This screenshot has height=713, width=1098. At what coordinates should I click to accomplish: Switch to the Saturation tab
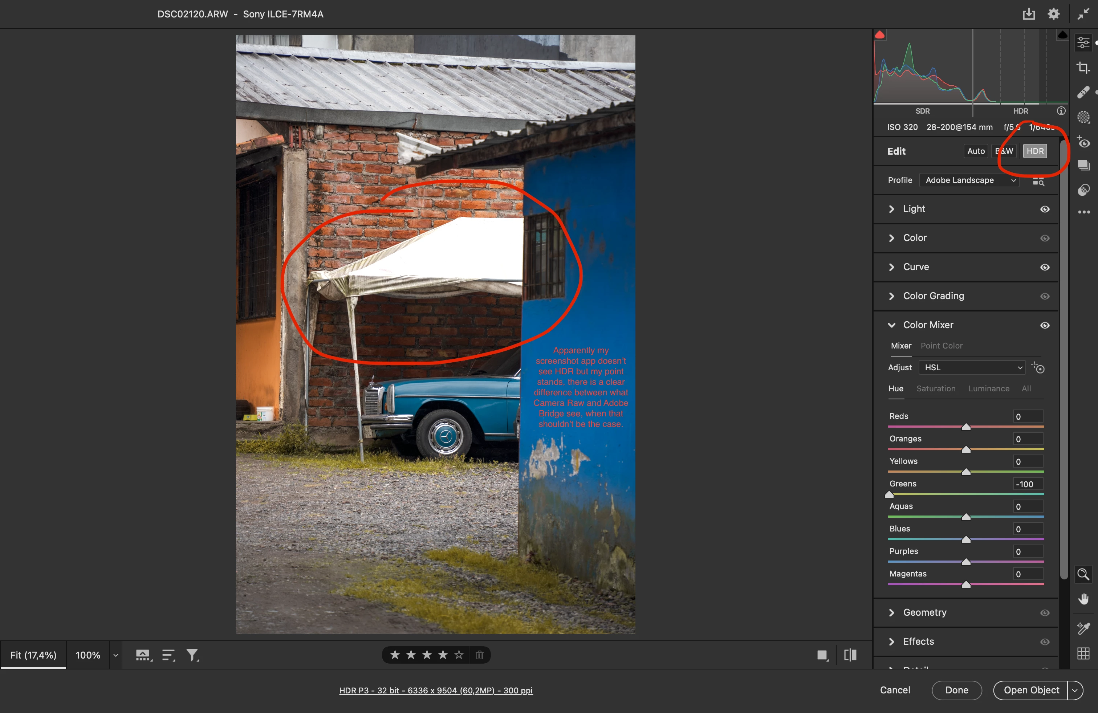pos(936,388)
